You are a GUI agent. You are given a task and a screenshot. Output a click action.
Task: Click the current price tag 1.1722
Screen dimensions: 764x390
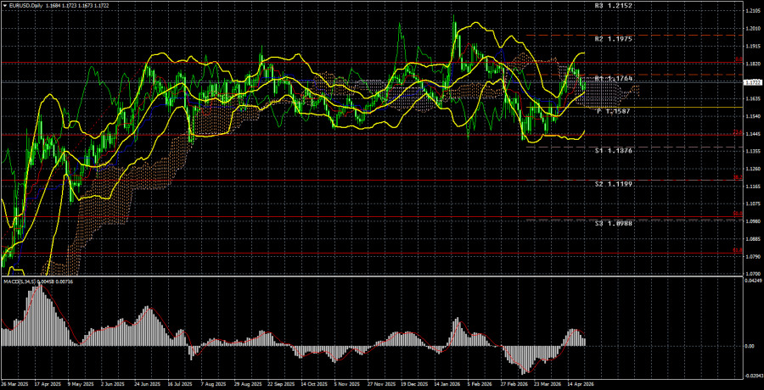(x=752, y=82)
